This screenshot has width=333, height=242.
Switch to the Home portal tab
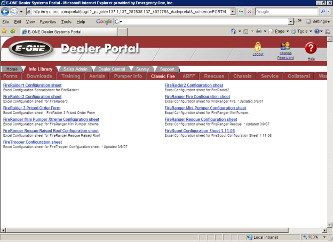tap(12, 69)
